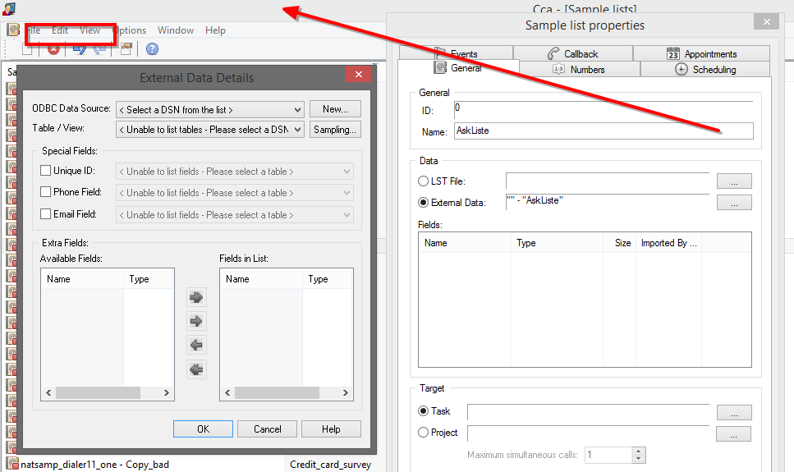Click the Undo arrow toolbar icon
Viewport: 794px width, 472px height.
tap(80, 49)
